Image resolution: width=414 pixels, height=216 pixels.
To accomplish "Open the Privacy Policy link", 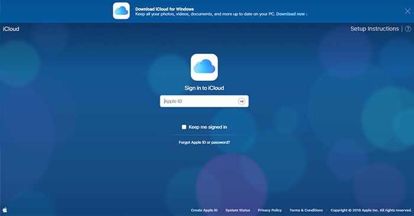I will pyautogui.click(x=270, y=210).
